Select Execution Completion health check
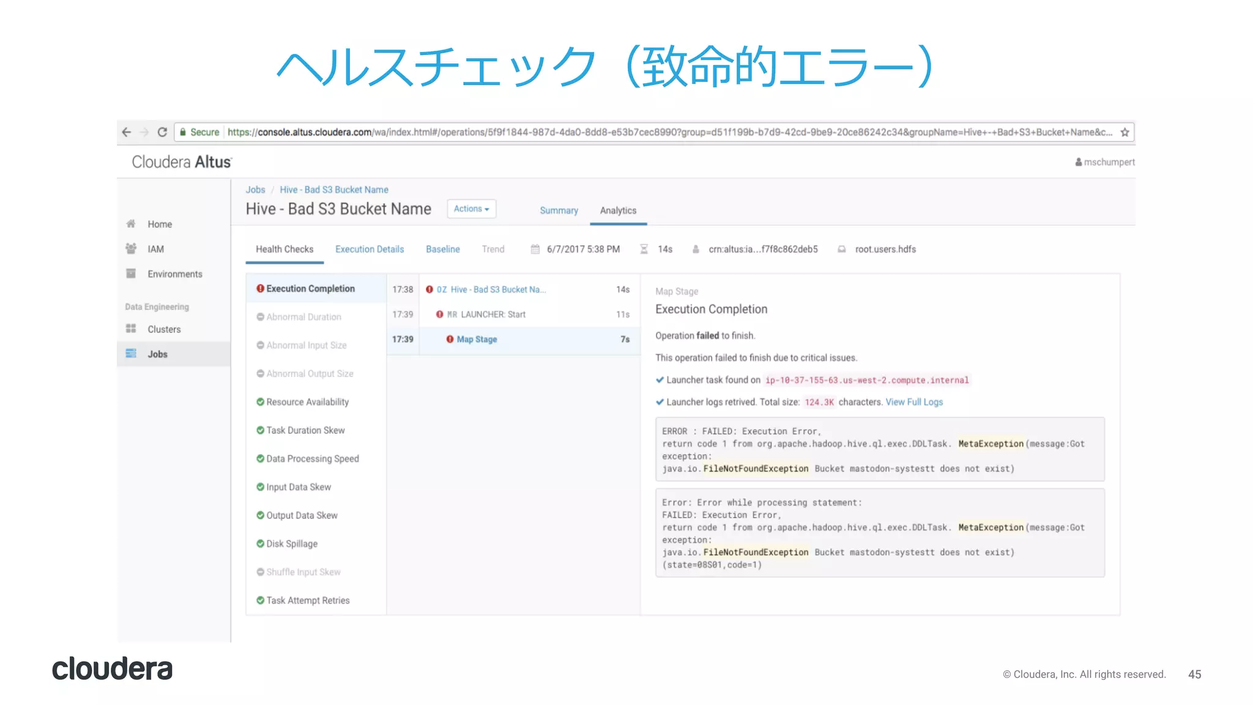Viewport: 1253px width, 705px height. point(316,288)
